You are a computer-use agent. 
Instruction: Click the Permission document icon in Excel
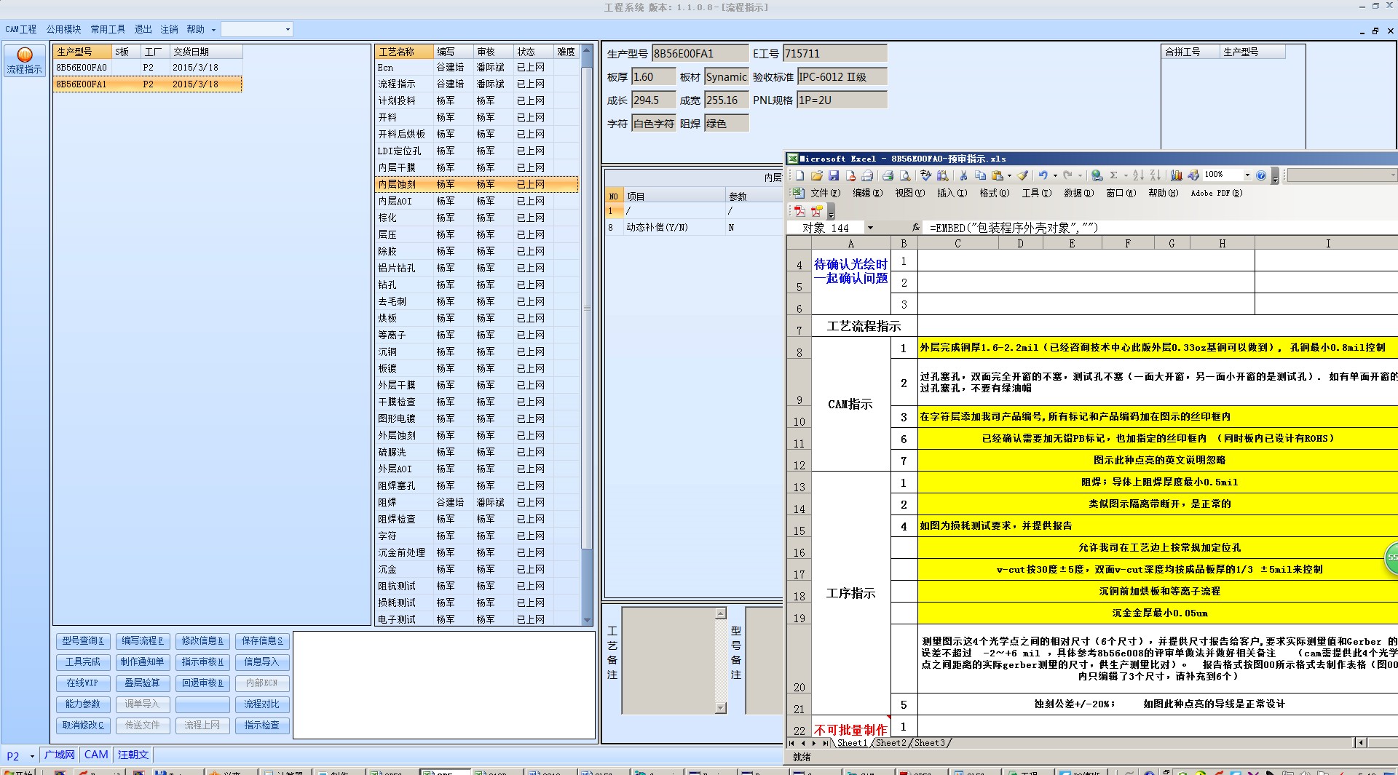click(x=850, y=175)
